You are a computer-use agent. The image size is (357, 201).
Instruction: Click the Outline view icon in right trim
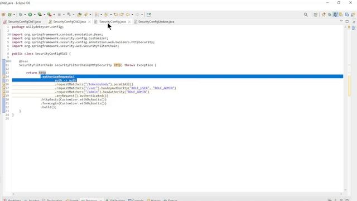[354, 28]
